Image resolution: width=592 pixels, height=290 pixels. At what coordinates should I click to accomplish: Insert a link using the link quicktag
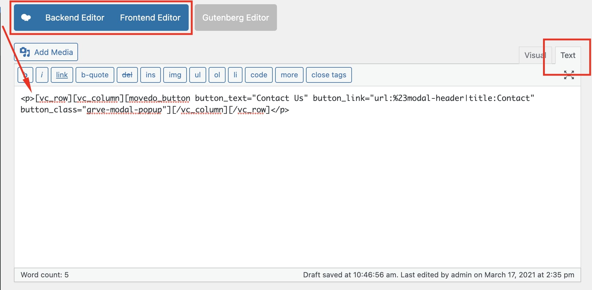coord(62,75)
